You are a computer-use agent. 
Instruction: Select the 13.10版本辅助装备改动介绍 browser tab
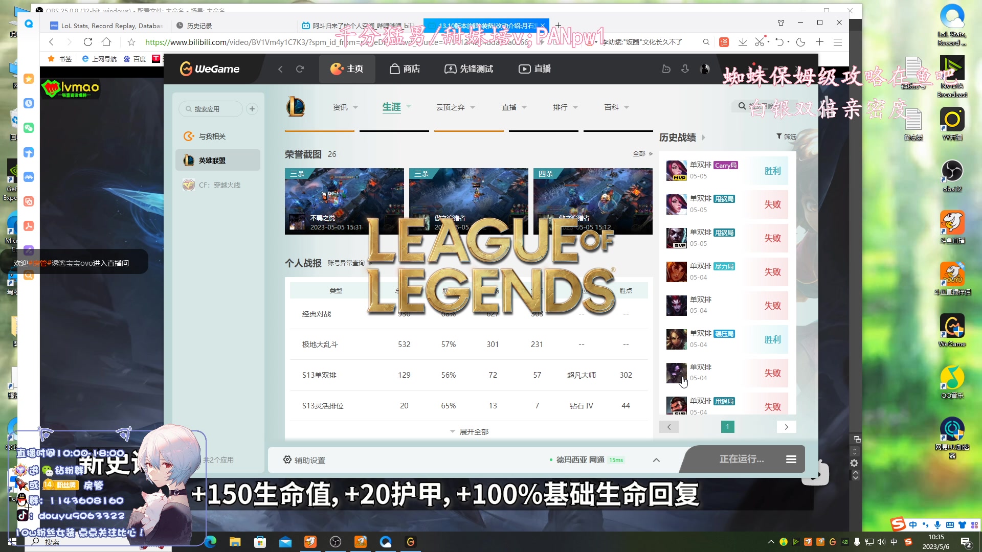[x=486, y=25]
